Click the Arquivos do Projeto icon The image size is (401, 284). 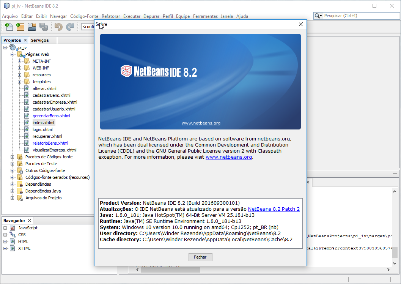(20, 198)
